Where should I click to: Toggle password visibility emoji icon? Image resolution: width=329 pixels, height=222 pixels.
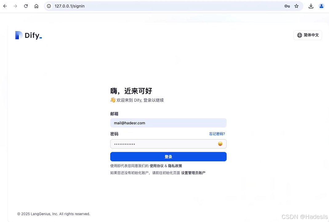coord(220,144)
